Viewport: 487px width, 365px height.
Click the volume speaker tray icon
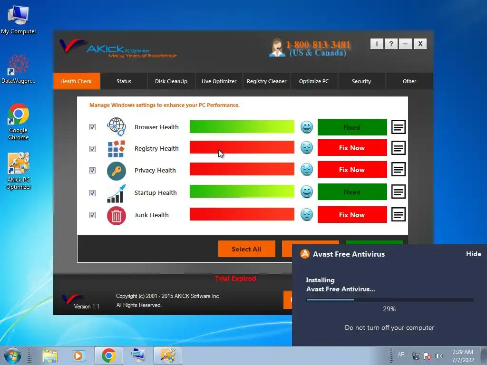point(438,355)
